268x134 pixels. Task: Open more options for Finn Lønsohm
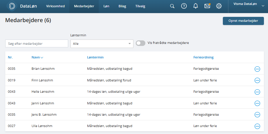(x=257, y=80)
